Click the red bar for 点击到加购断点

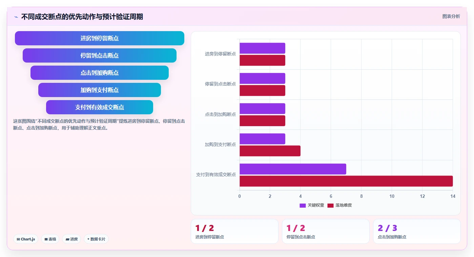(x=262, y=121)
